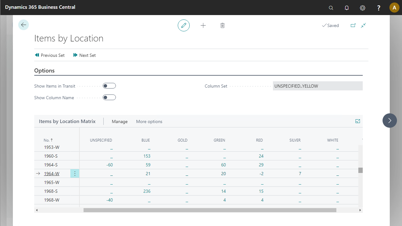This screenshot has width=402, height=226.
Task: Click GREEN value 60 for 1964-S
Action: (x=223, y=165)
